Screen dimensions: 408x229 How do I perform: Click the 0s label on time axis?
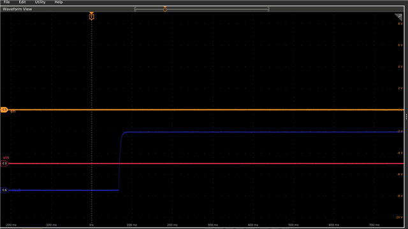coord(92,225)
